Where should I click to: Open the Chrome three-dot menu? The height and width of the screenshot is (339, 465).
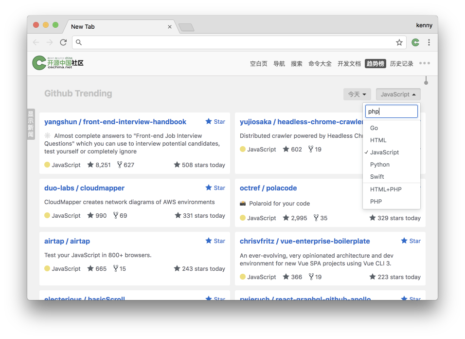429,42
